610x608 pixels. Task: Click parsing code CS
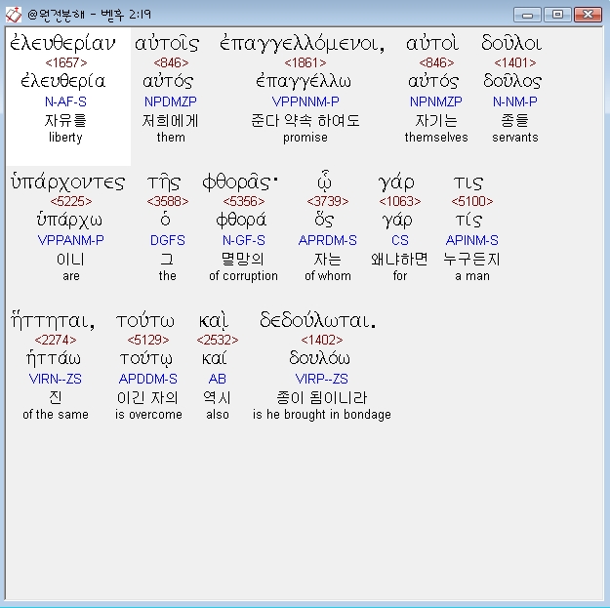400,240
